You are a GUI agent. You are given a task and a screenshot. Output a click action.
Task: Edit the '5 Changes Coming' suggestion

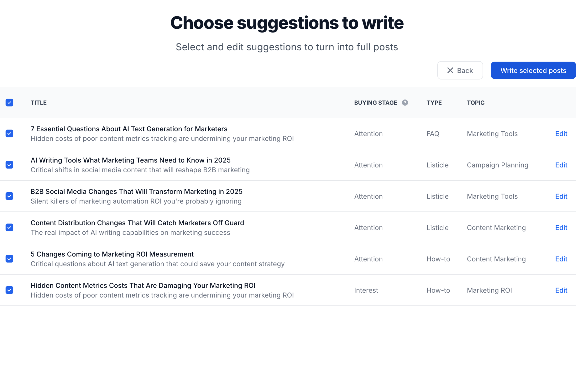pyautogui.click(x=561, y=259)
